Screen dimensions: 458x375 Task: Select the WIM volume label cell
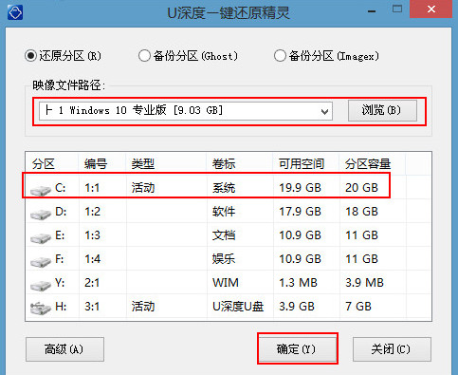pos(226,283)
